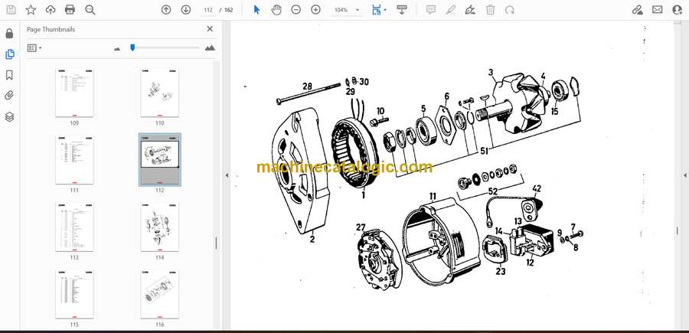
Task: Click the zoom out minus icon
Action: click(296, 10)
